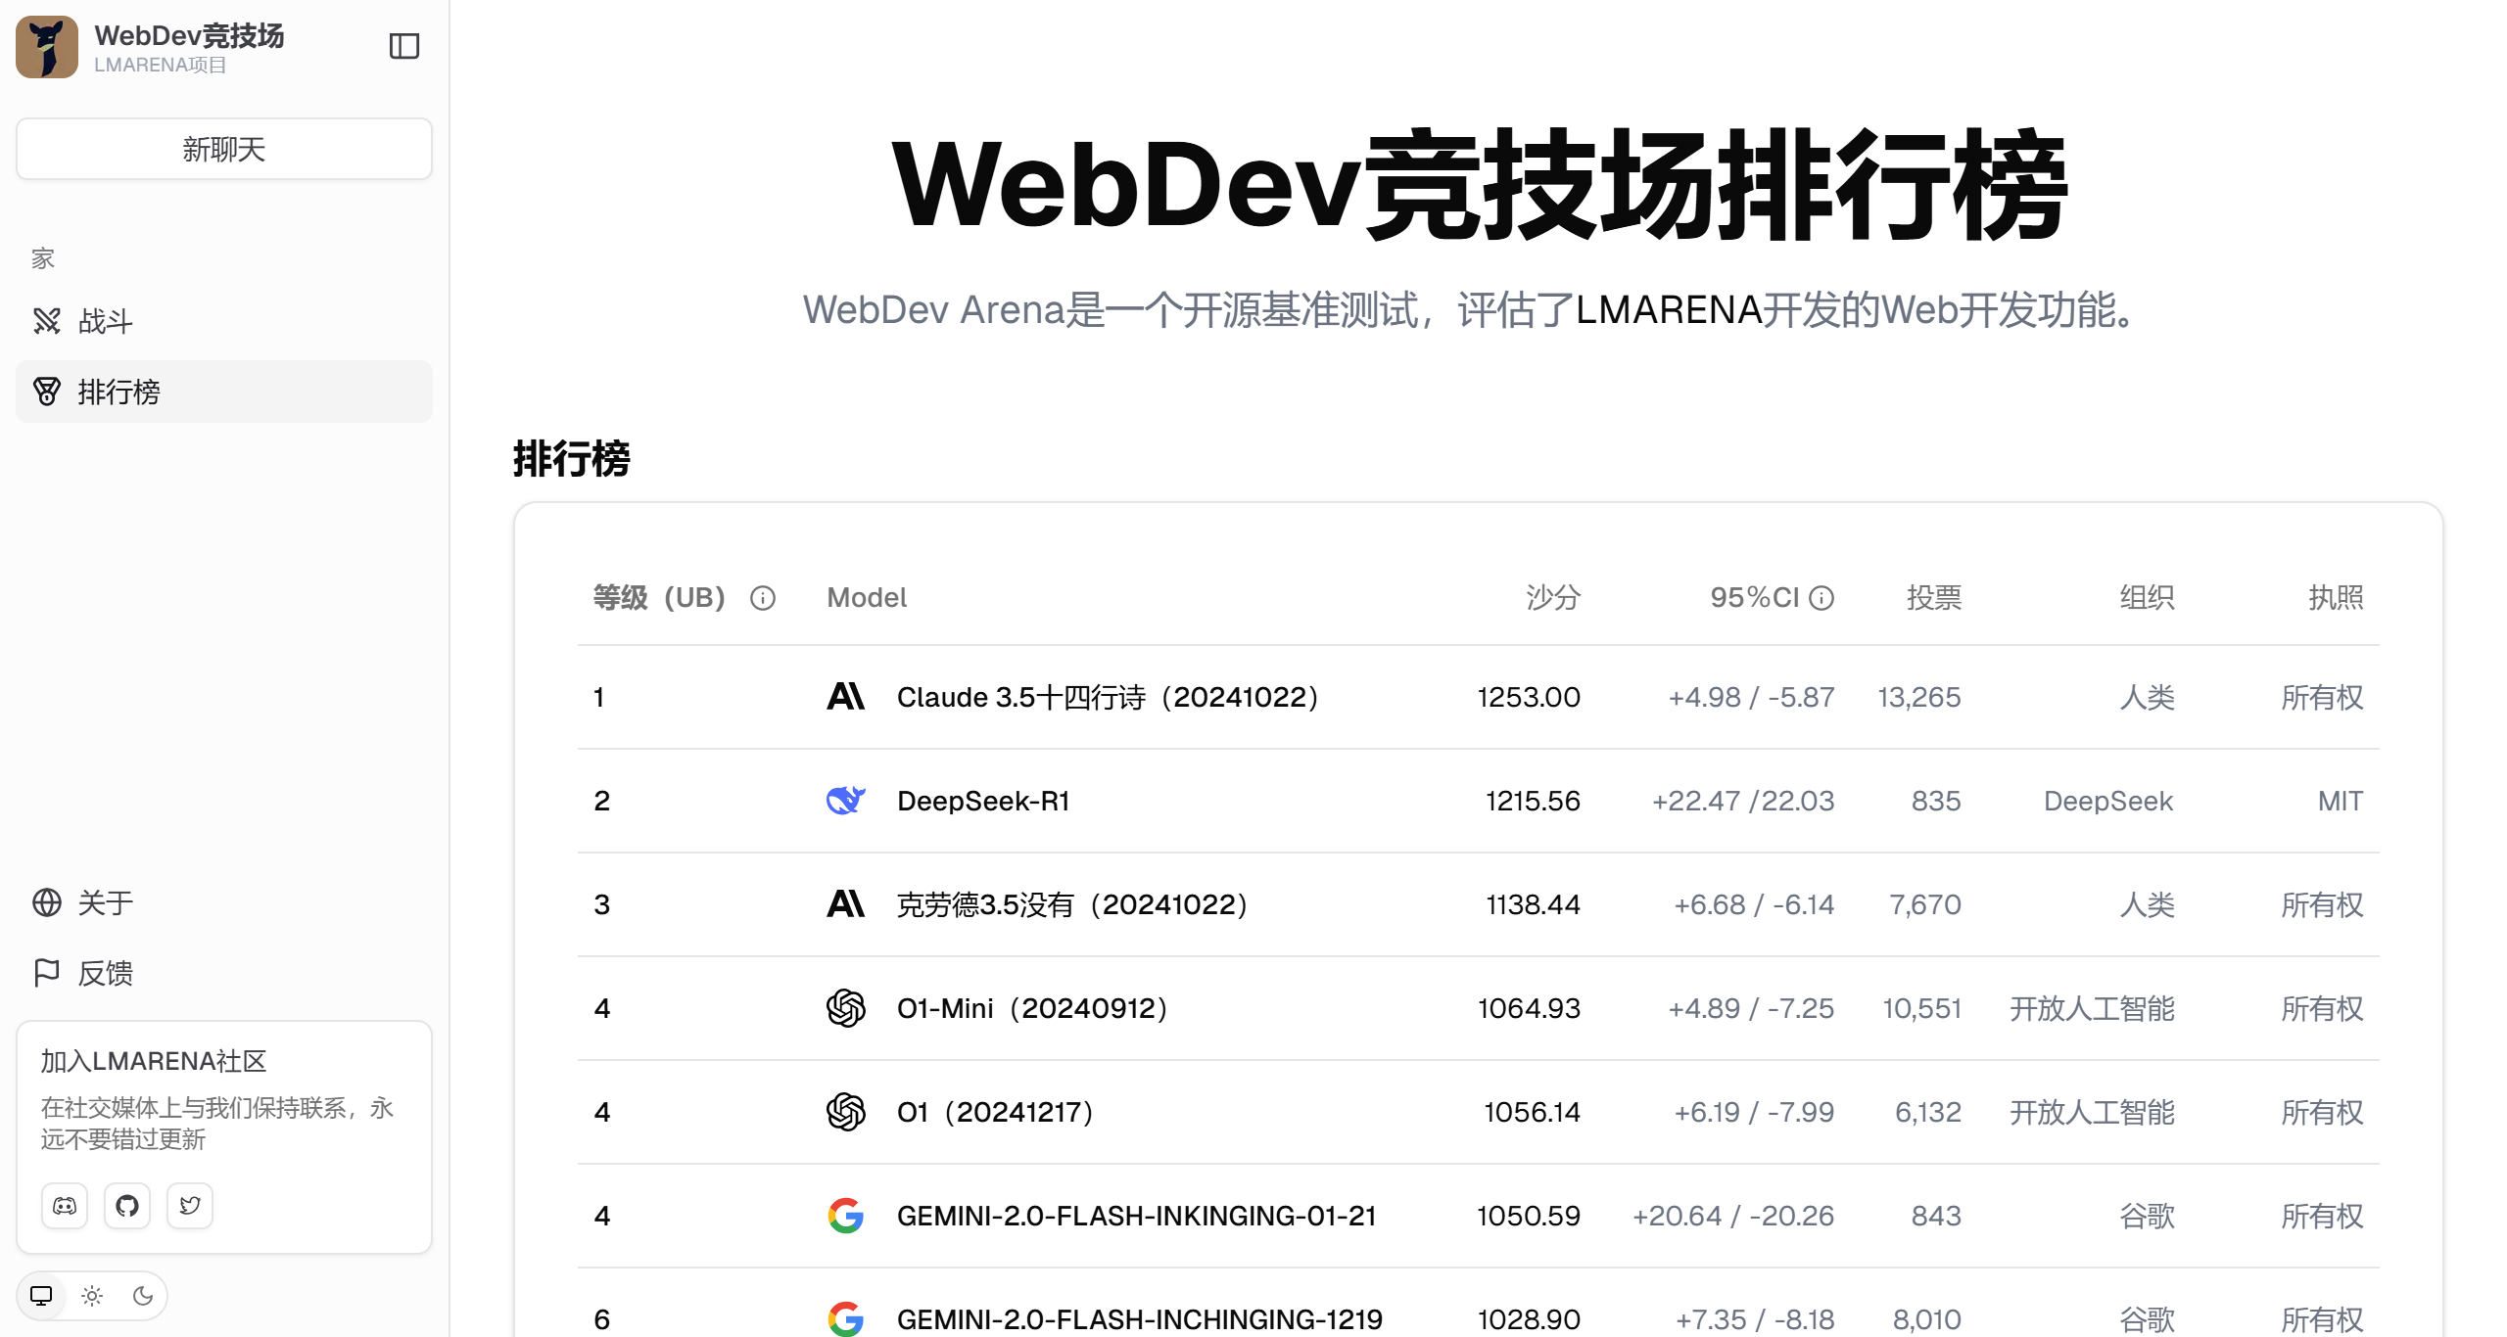Collapse the sidebar using the panel icon
The image size is (2507, 1337).
coord(405,46)
